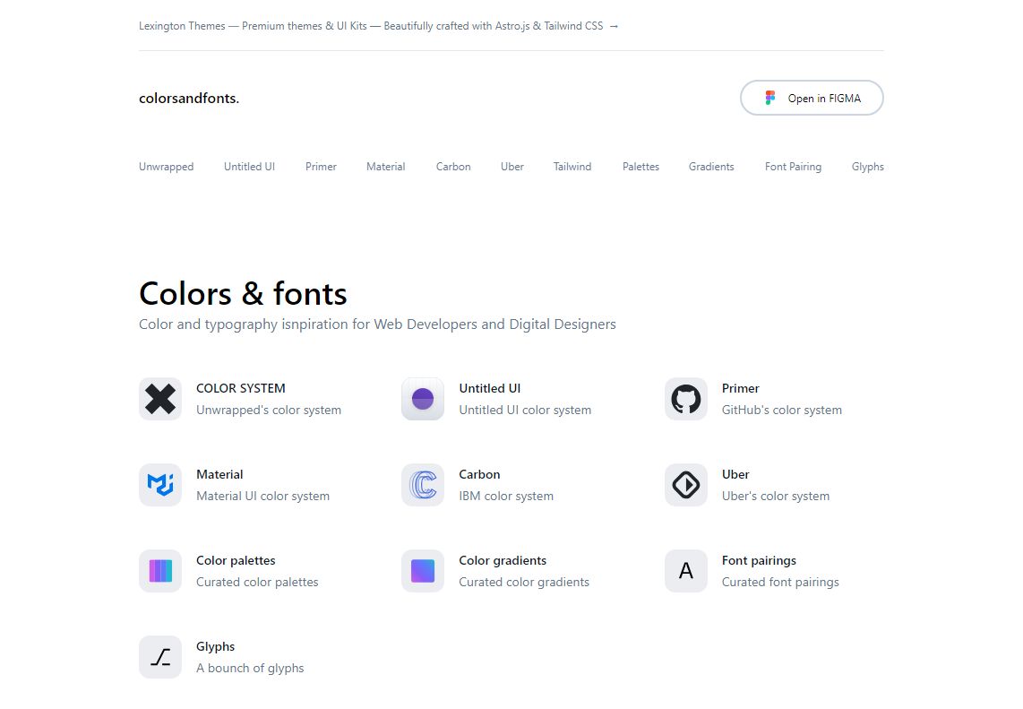Click the Font pairings card title

759,561
